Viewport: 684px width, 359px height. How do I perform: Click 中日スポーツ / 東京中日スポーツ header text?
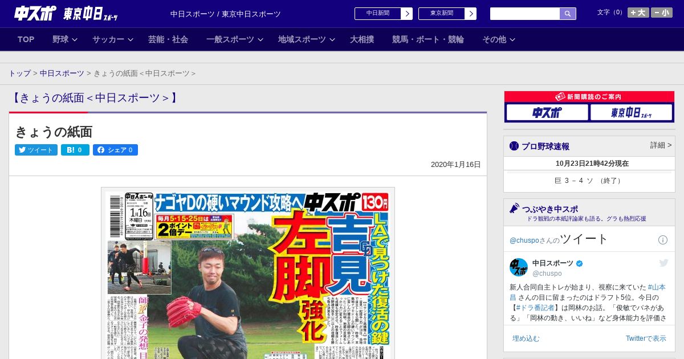[x=226, y=14]
